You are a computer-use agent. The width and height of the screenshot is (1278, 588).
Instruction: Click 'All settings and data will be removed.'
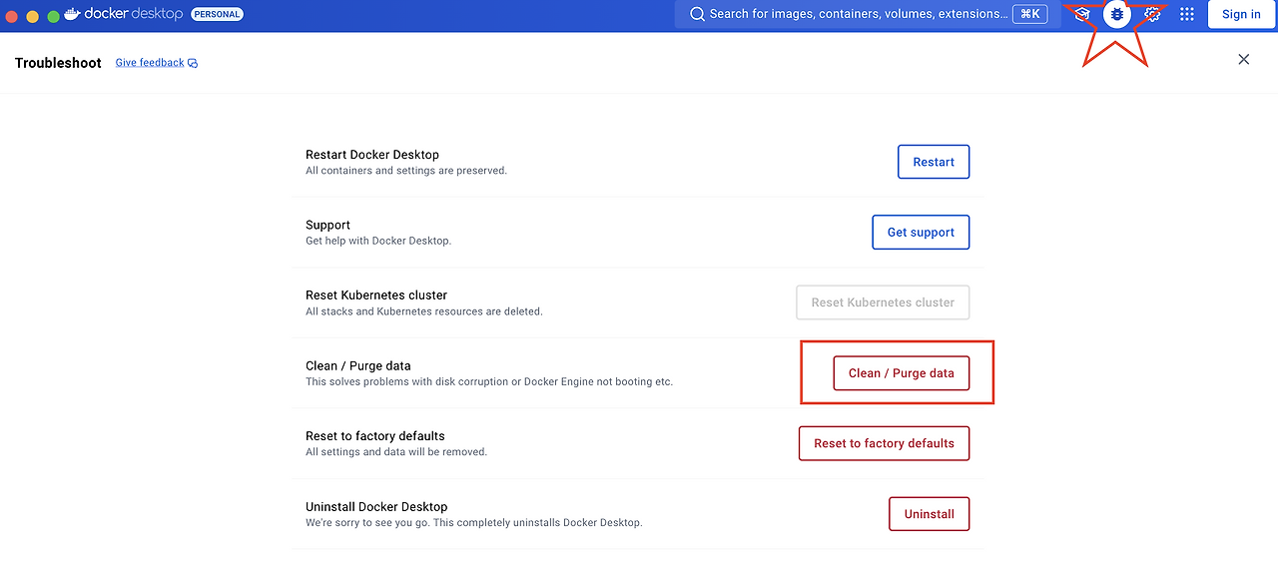[x=396, y=452]
